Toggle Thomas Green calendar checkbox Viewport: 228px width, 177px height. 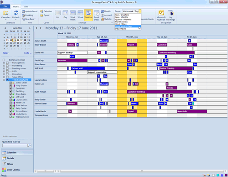point(10,117)
